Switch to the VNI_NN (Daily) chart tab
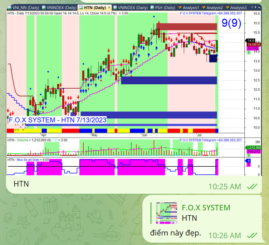The image size is (269, 245). [x=24, y=8]
